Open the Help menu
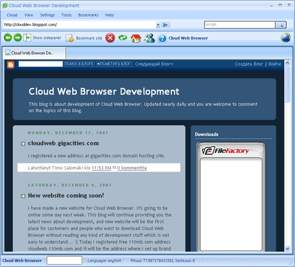The image size is (295, 267). [x=110, y=15]
